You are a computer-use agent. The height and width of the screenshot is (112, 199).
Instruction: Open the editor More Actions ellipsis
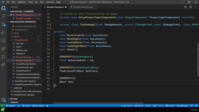tap(195, 7)
